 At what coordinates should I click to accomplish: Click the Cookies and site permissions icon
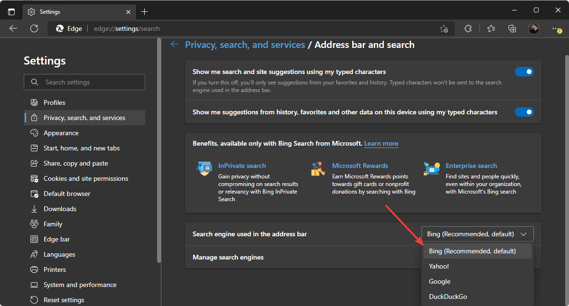coord(34,178)
